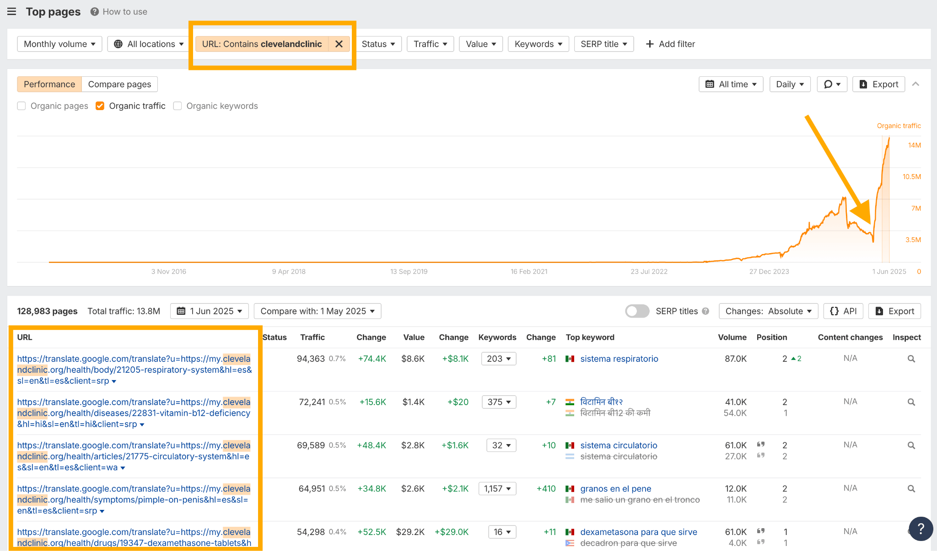Select the Performance tab
The image size is (937, 551).
pyautogui.click(x=49, y=84)
